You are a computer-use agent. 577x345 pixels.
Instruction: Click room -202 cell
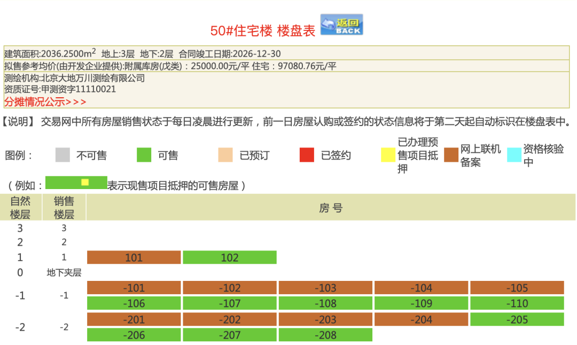coord(229,319)
